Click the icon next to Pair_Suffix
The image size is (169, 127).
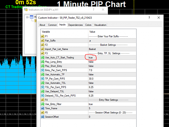(42, 40)
